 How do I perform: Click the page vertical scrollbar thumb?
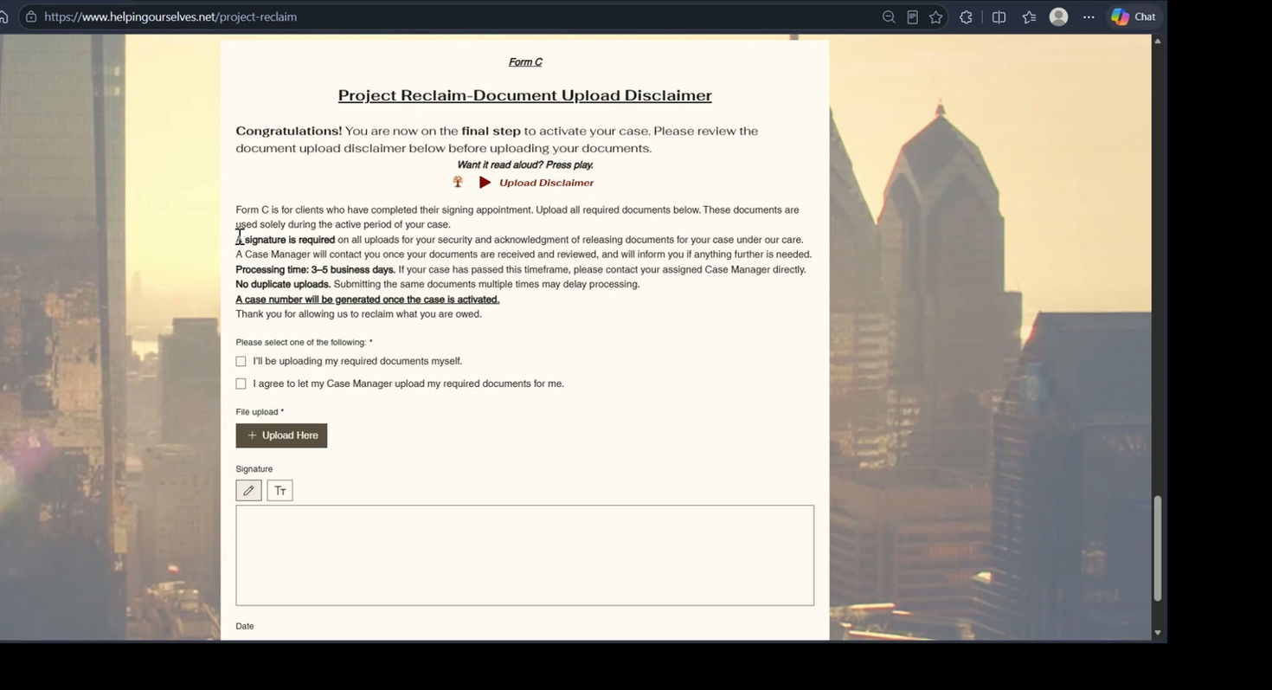pos(1158,548)
